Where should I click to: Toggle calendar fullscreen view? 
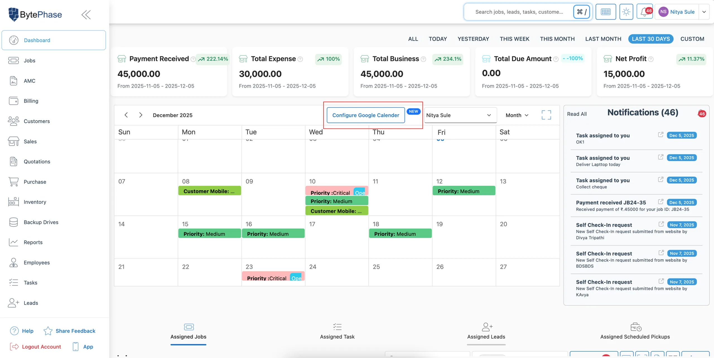point(546,115)
